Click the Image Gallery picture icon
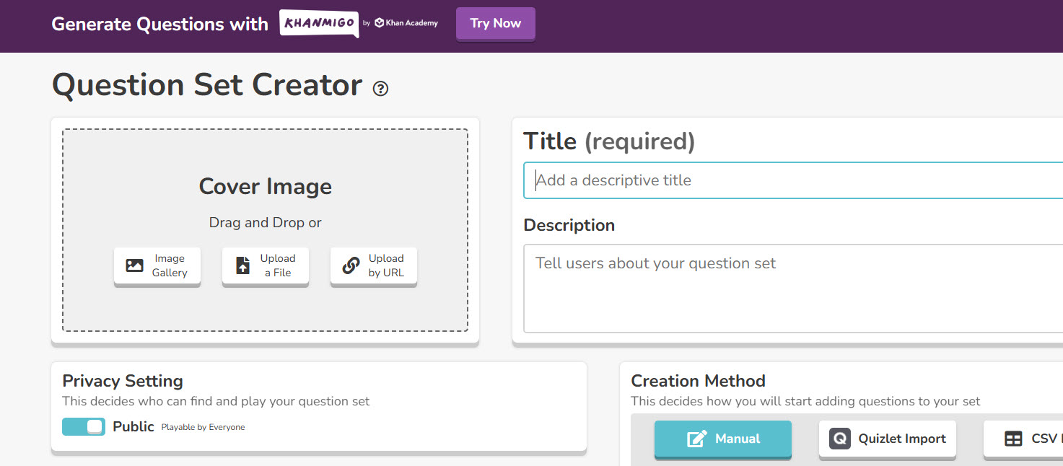 click(x=134, y=265)
